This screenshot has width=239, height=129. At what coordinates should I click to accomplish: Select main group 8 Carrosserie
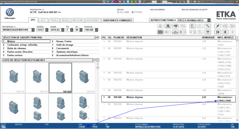tap(75, 48)
